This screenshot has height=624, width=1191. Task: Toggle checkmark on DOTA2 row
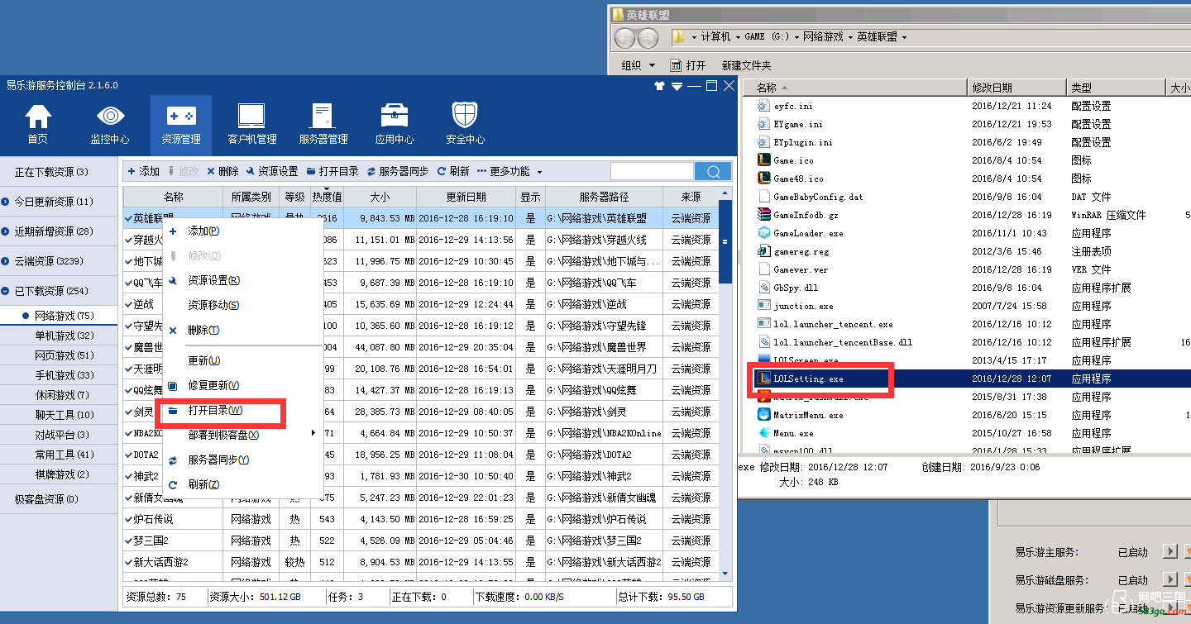(x=129, y=455)
